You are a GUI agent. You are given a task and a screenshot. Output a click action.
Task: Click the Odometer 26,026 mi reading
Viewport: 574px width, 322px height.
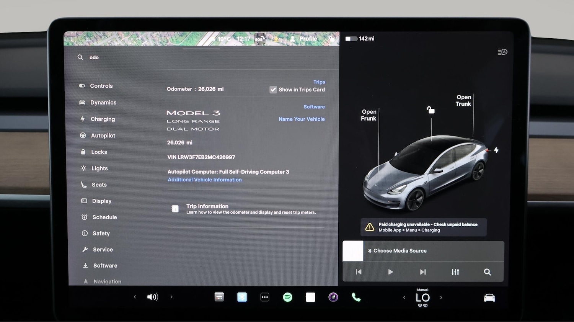point(195,89)
